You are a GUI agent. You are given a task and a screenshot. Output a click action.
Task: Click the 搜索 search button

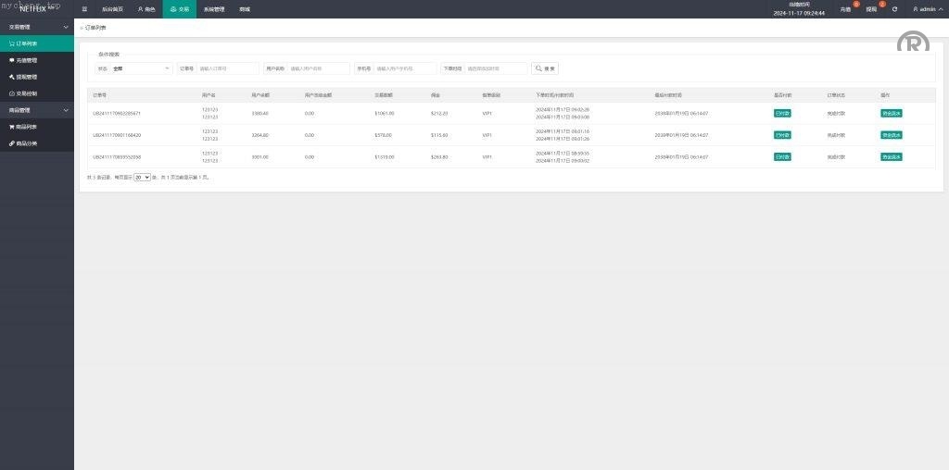[x=545, y=68]
